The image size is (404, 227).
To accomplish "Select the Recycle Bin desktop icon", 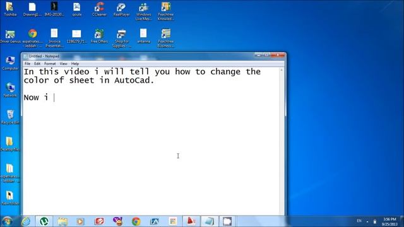I will point(10,117).
